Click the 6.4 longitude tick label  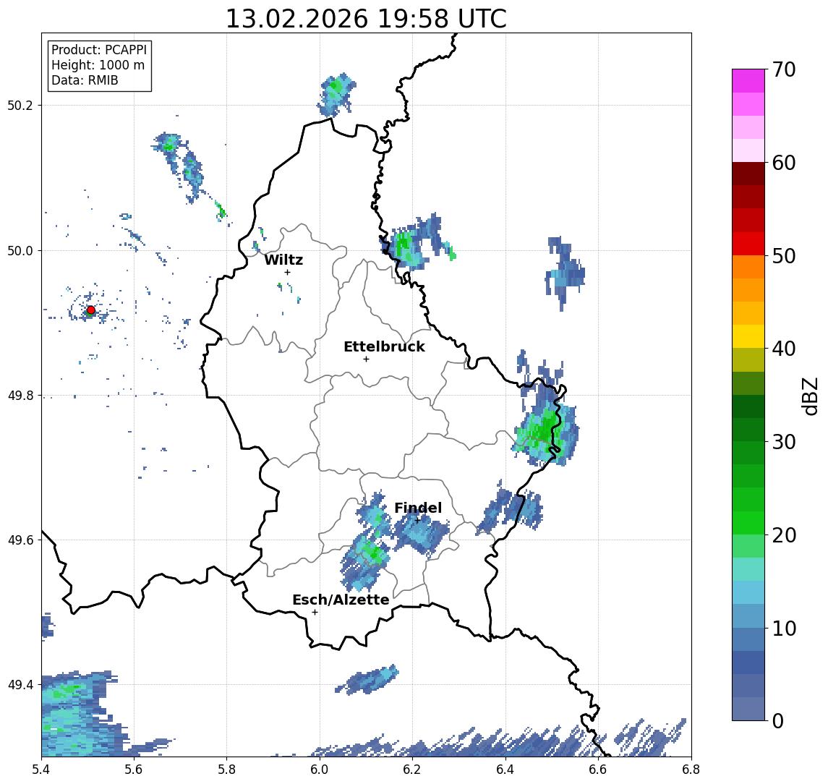click(x=506, y=770)
